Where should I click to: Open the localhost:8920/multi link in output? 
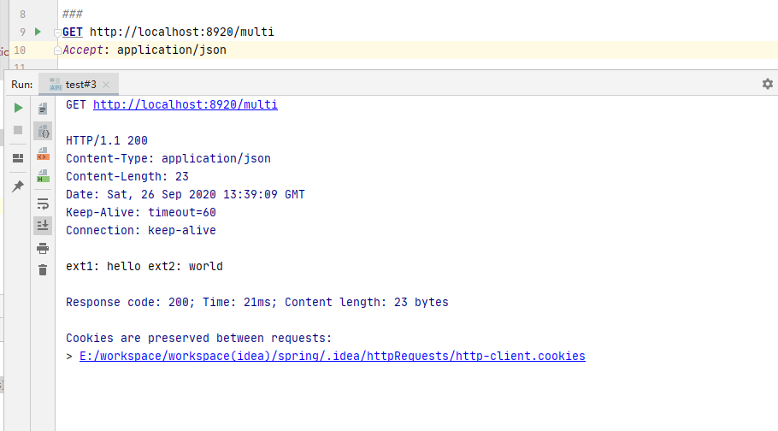(185, 105)
